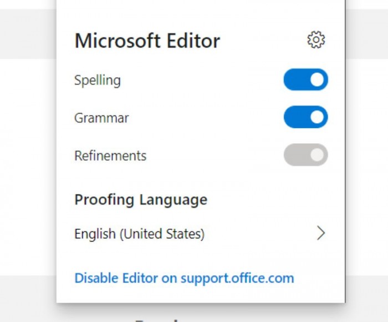
Task: Click the "Disable Editor" words in blue link
Action: click(x=116, y=278)
